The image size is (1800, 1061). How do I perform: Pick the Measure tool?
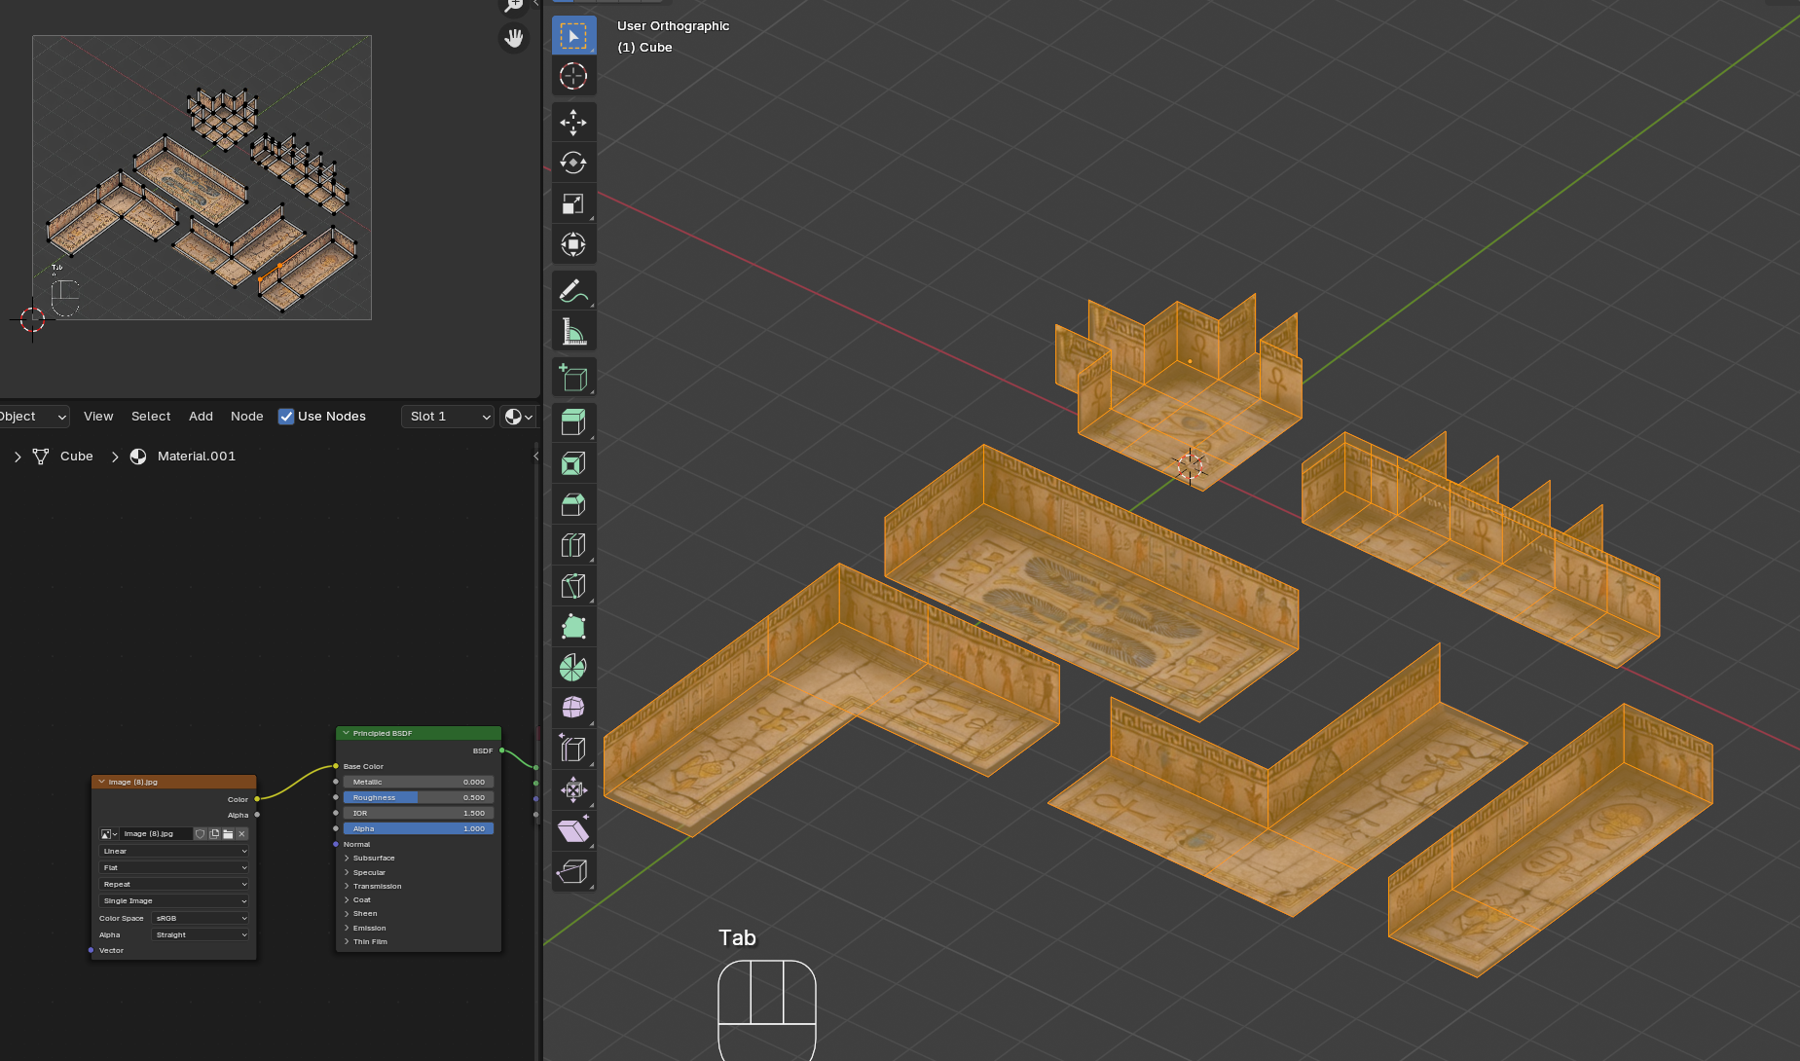pos(573,331)
